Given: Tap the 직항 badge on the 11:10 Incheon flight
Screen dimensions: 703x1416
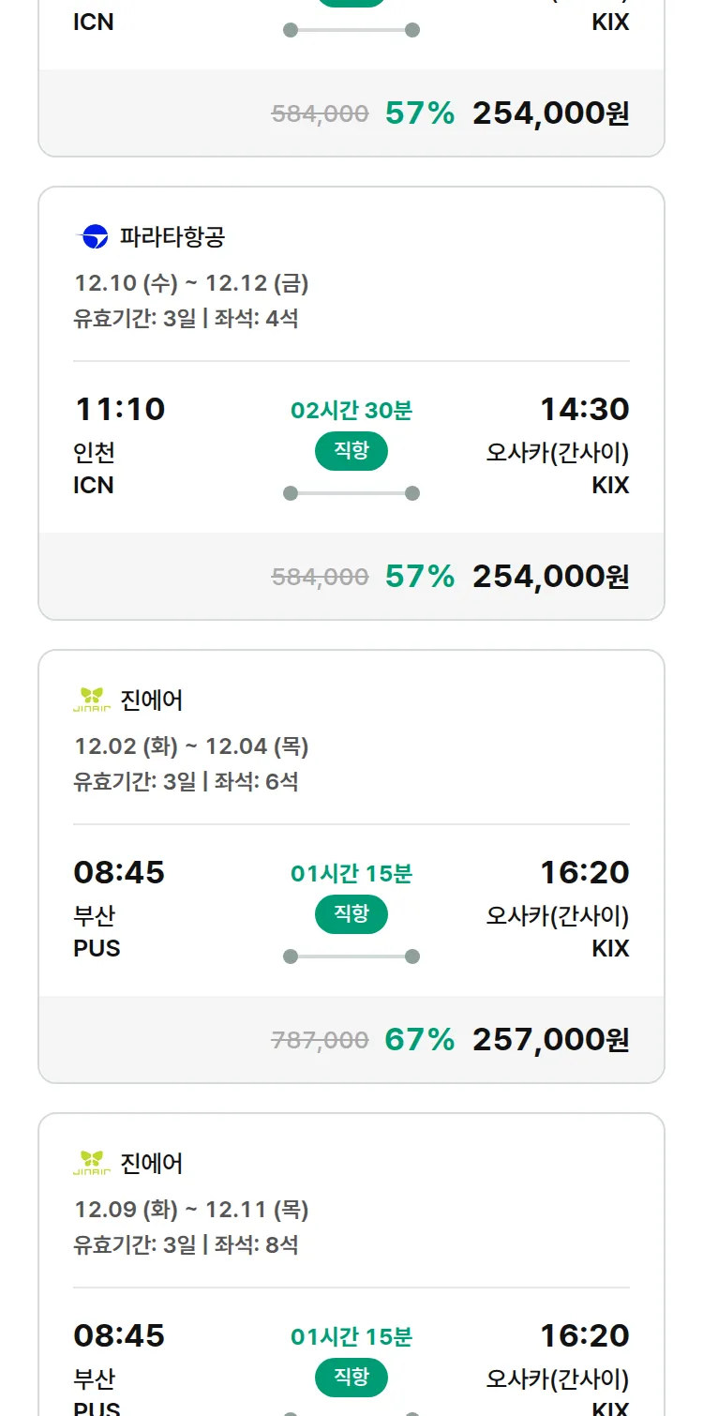Looking at the screenshot, I should click(x=351, y=451).
